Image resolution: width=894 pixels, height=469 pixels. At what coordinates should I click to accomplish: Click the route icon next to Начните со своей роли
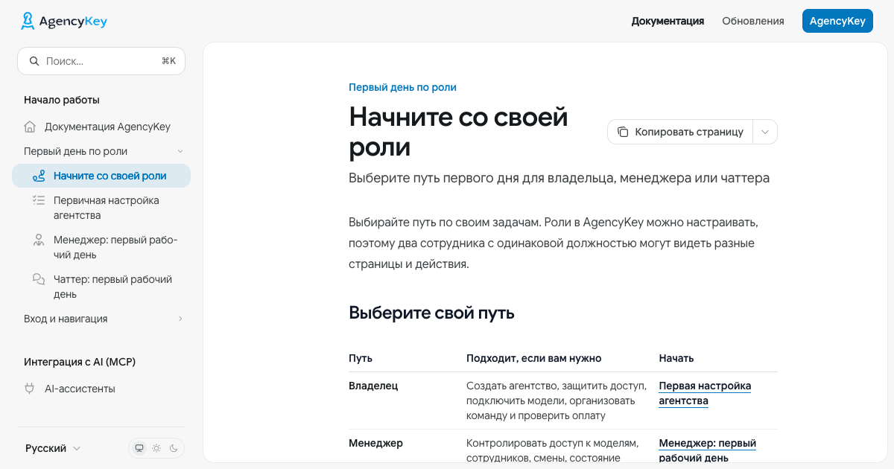[39, 176]
